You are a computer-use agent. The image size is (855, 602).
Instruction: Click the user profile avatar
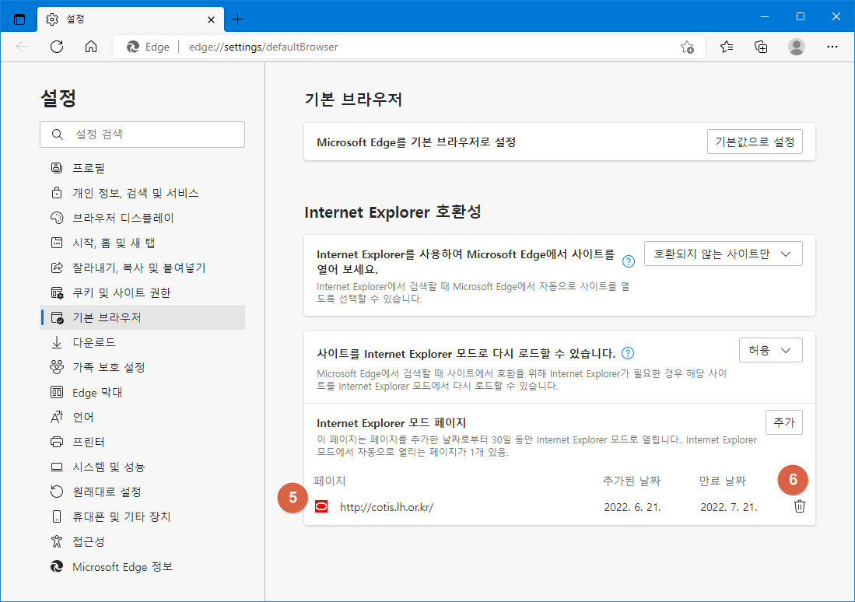pos(797,47)
